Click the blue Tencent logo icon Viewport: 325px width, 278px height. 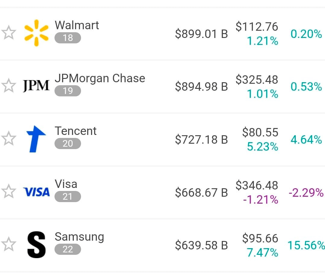(36, 139)
